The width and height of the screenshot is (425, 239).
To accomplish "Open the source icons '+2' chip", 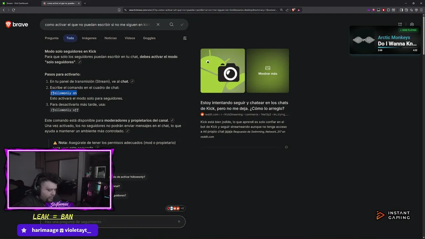I will 175,208.
